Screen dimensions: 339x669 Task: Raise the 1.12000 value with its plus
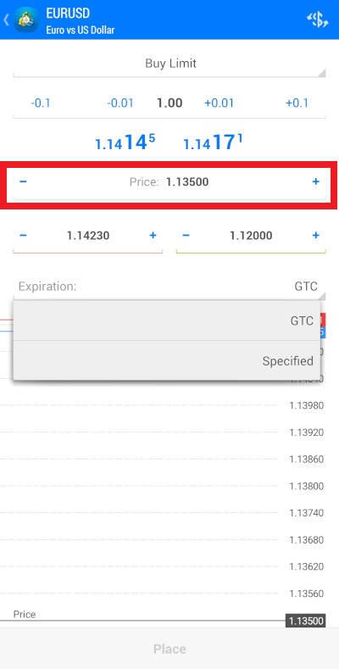315,236
